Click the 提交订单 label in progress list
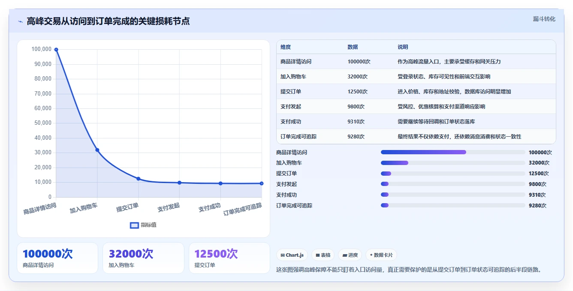The width and height of the screenshot is (573, 291). click(x=286, y=174)
